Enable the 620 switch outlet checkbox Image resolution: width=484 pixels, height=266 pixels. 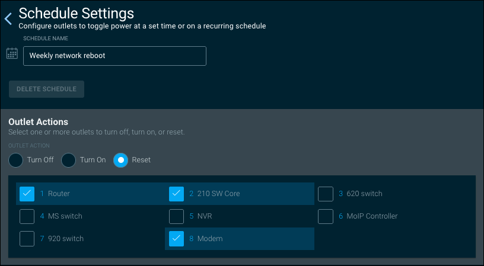[326, 194]
